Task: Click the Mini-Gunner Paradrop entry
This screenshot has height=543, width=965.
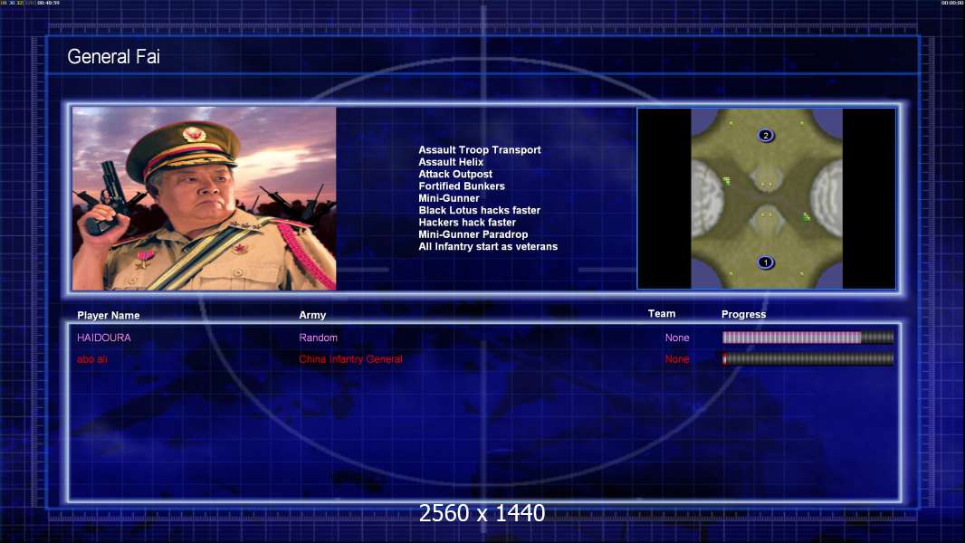Action: tap(473, 234)
